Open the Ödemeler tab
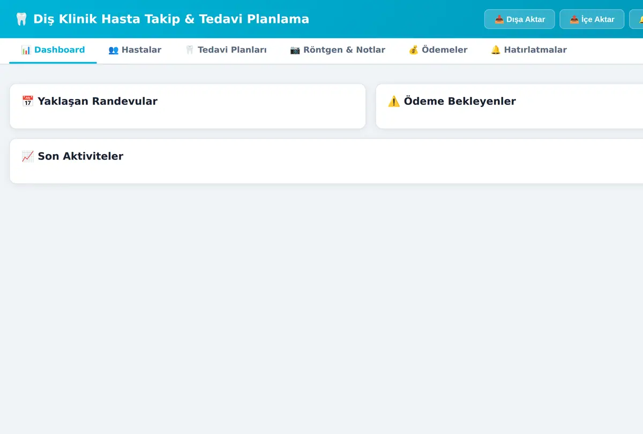 tap(438, 50)
